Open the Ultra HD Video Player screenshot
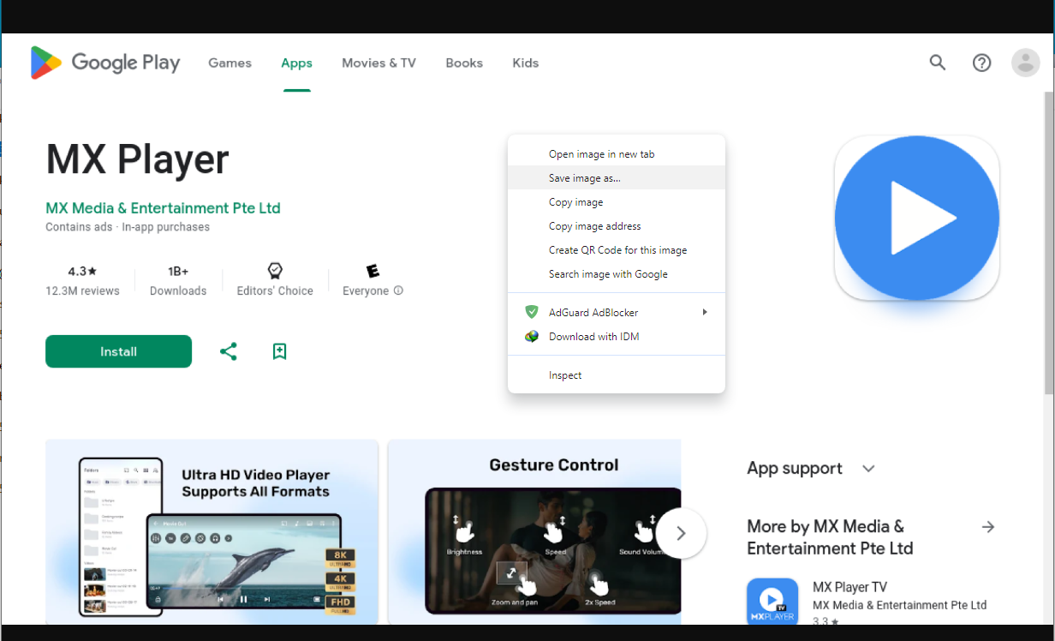The image size is (1055, 641). 212,531
